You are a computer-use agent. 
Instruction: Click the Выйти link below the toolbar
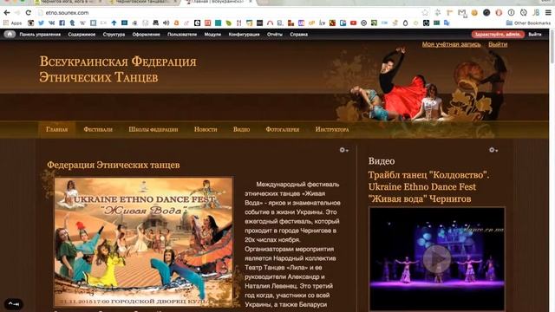click(x=498, y=44)
